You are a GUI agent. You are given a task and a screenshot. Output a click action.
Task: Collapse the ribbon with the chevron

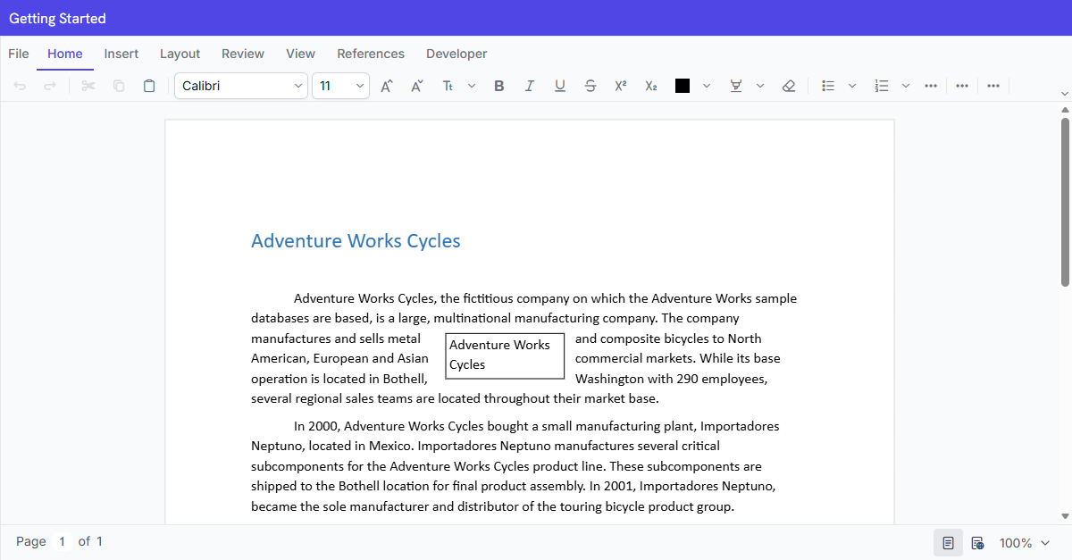pyautogui.click(x=1064, y=93)
